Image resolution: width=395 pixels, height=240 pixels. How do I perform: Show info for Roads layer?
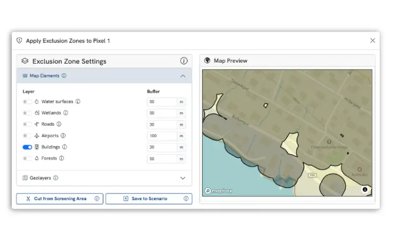pos(58,124)
